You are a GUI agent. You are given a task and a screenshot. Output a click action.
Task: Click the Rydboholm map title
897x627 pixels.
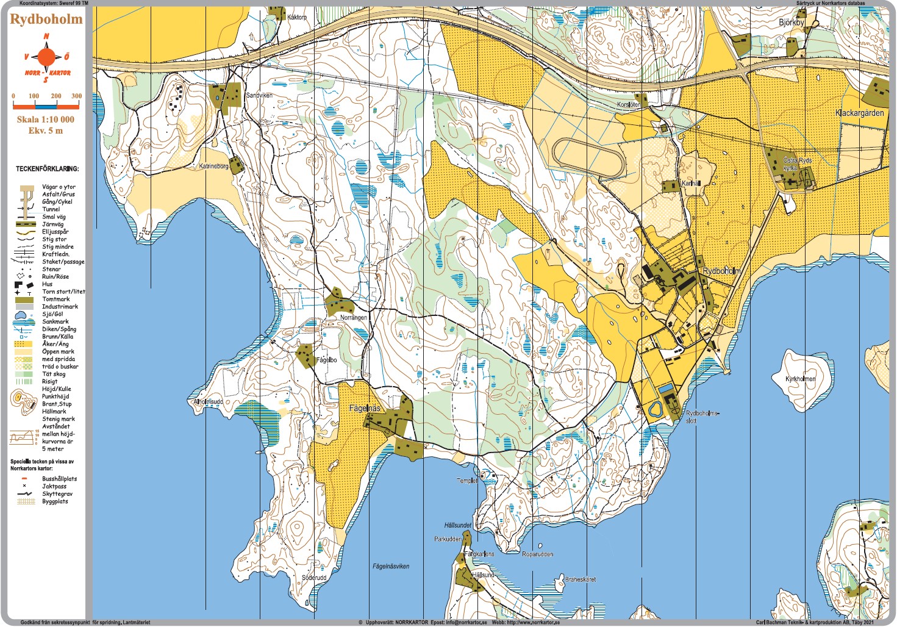point(46,19)
